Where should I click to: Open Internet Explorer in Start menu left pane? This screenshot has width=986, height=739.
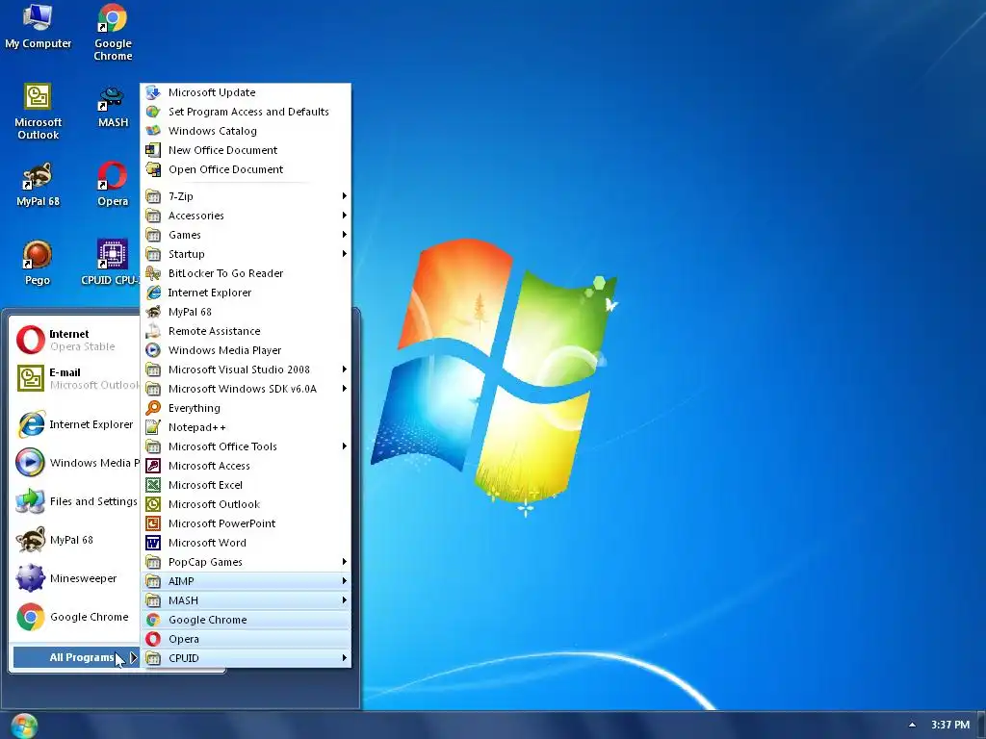[76, 424]
